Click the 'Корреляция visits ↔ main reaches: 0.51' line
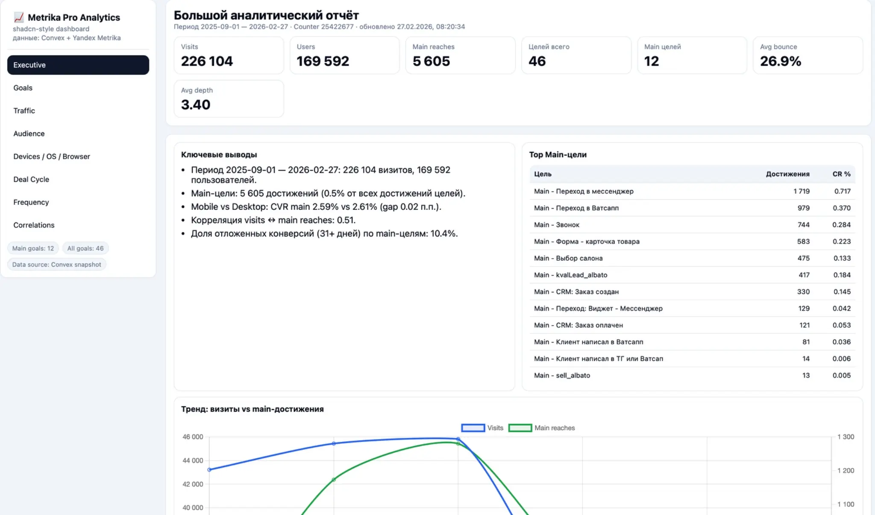This screenshot has height=515, width=875. pyautogui.click(x=273, y=220)
